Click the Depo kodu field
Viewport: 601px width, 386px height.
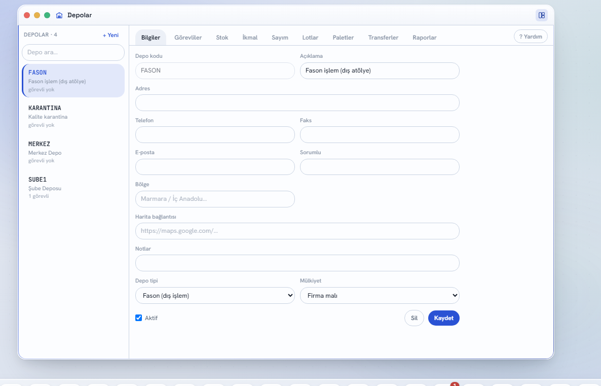pos(215,71)
